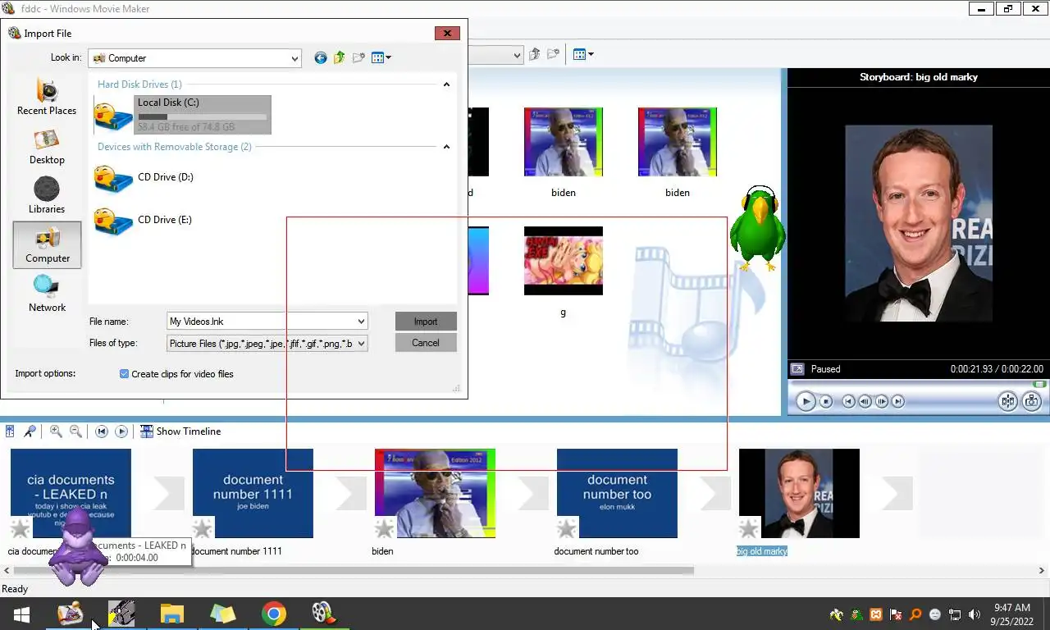Zoom out on the storyboard
Screen dimensions: 1050x630
[75, 431]
